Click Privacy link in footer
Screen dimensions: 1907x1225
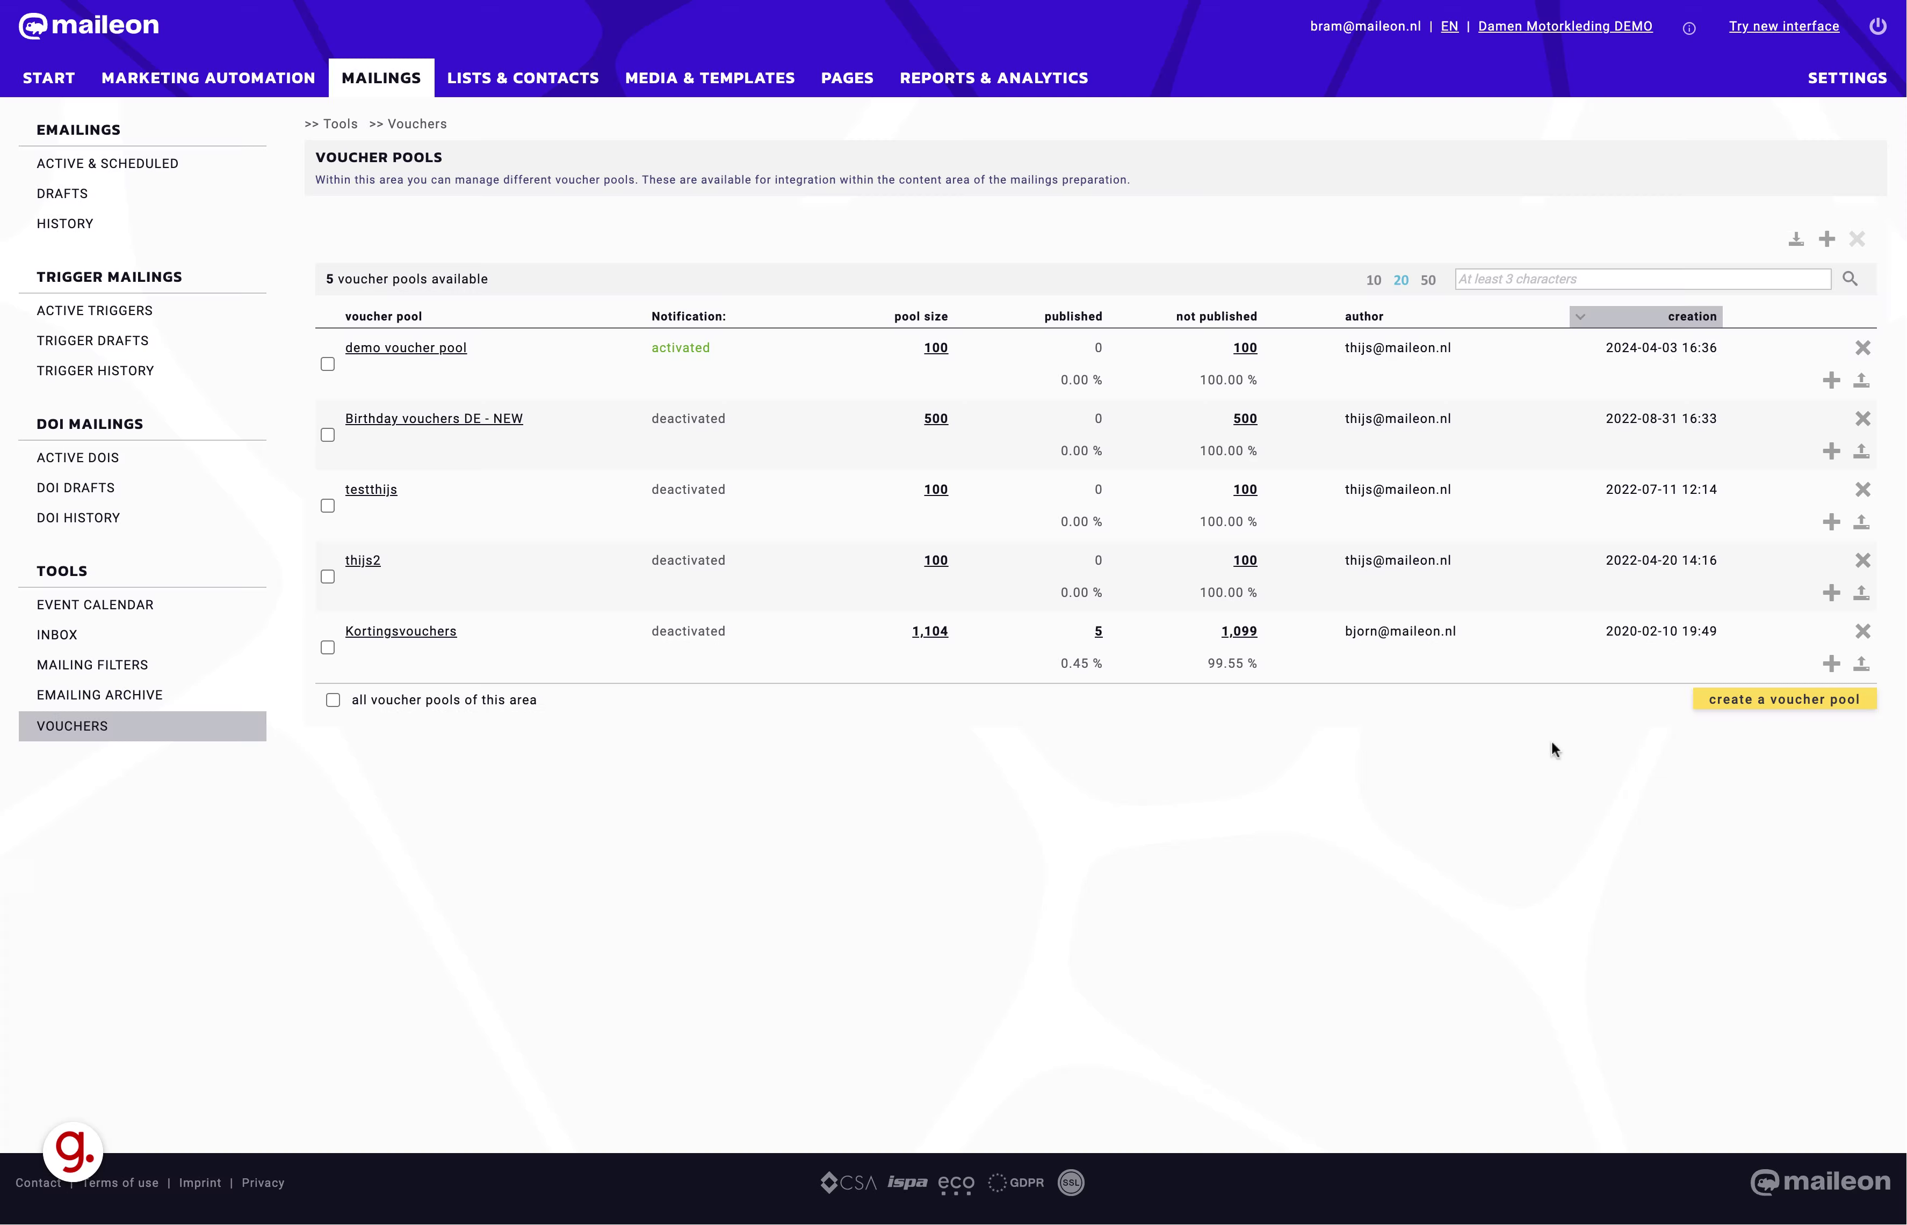point(263,1183)
